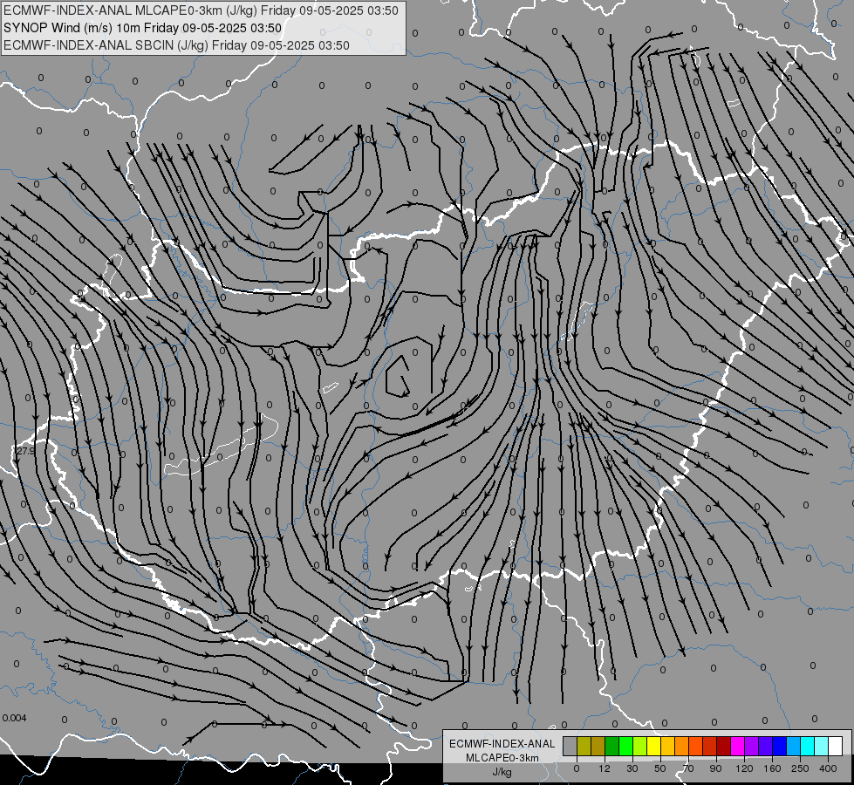Click the legend tick label 120

(x=744, y=768)
